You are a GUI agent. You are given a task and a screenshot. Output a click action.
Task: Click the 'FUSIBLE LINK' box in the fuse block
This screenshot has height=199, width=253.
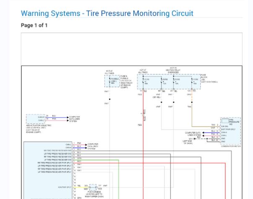click(x=112, y=81)
